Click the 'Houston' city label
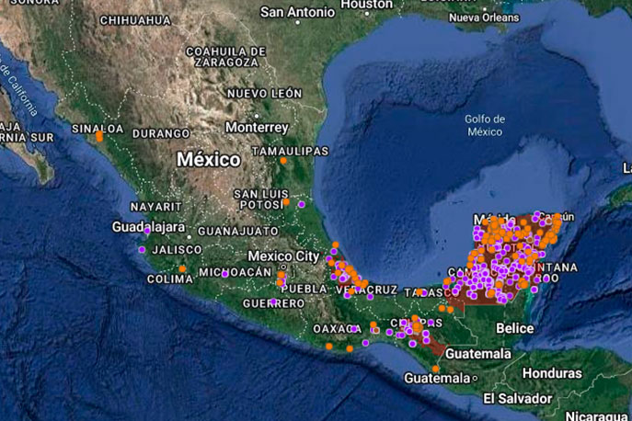Screen dimensions: 632x421 (x=366, y=4)
